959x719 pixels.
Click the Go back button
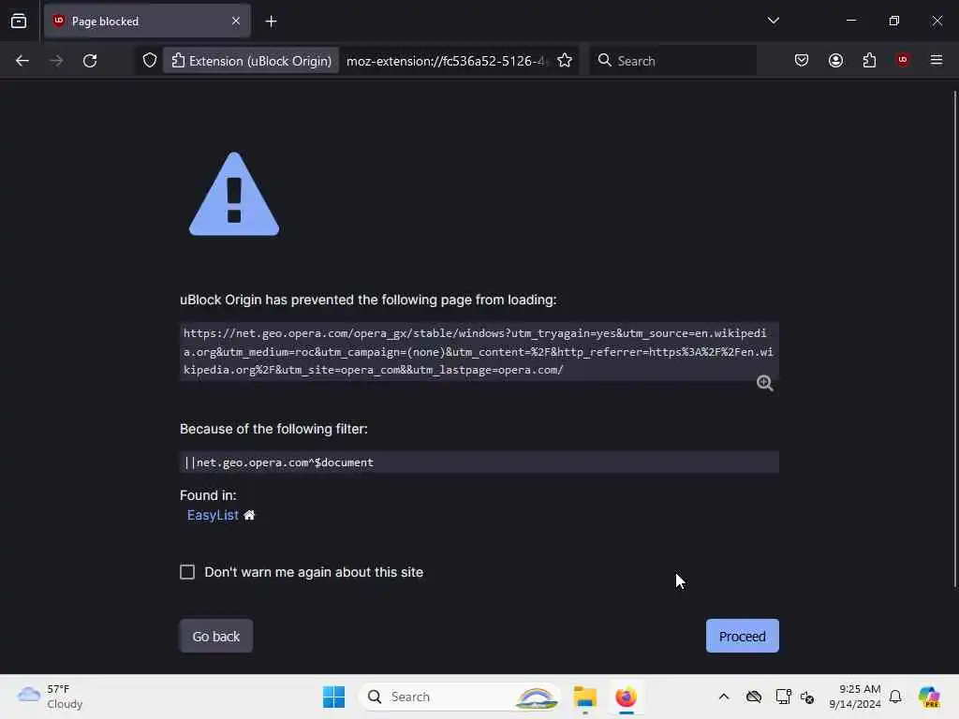pyautogui.click(x=216, y=636)
